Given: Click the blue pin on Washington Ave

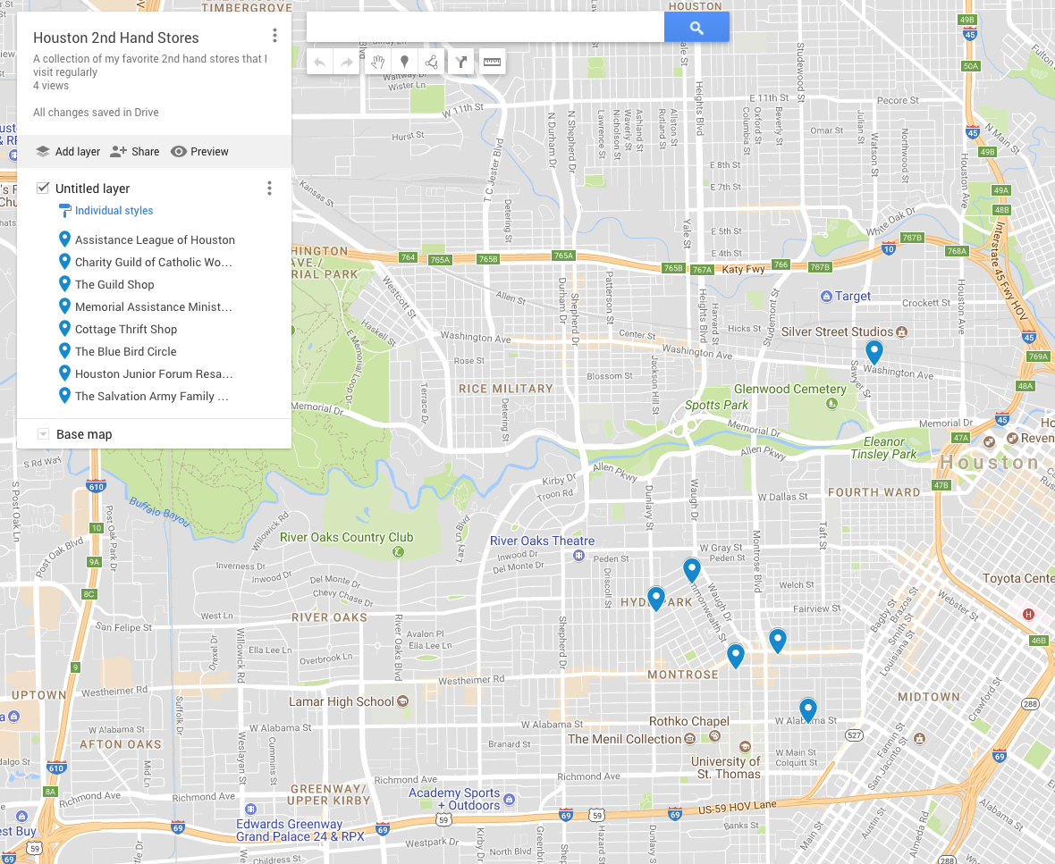Looking at the screenshot, I should pos(874,352).
